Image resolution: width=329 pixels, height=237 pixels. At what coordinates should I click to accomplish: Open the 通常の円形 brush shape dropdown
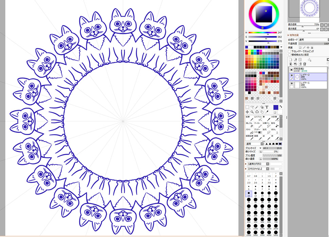pyautogui.click(x=258, y=164)
